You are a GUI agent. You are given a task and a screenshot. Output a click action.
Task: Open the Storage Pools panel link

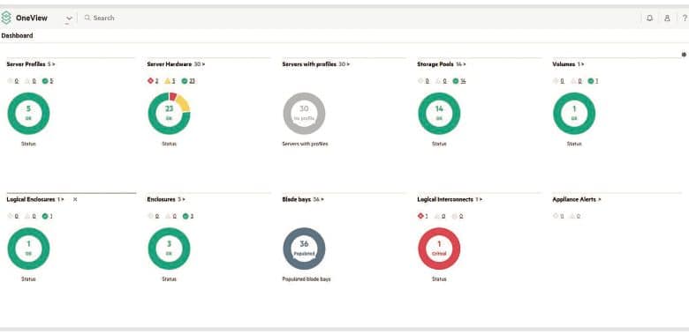pos(441,64)
